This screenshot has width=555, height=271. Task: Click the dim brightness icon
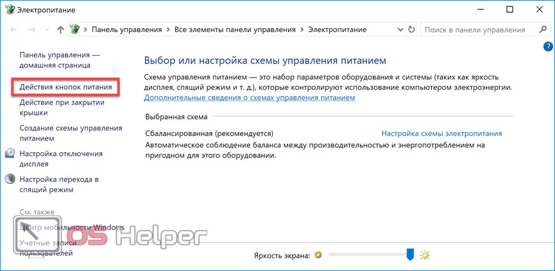tap(318, 254)
